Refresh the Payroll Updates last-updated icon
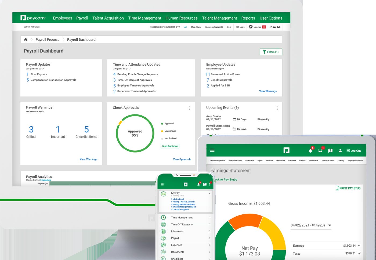Screen dimensions: 376x260 (43, 69)
